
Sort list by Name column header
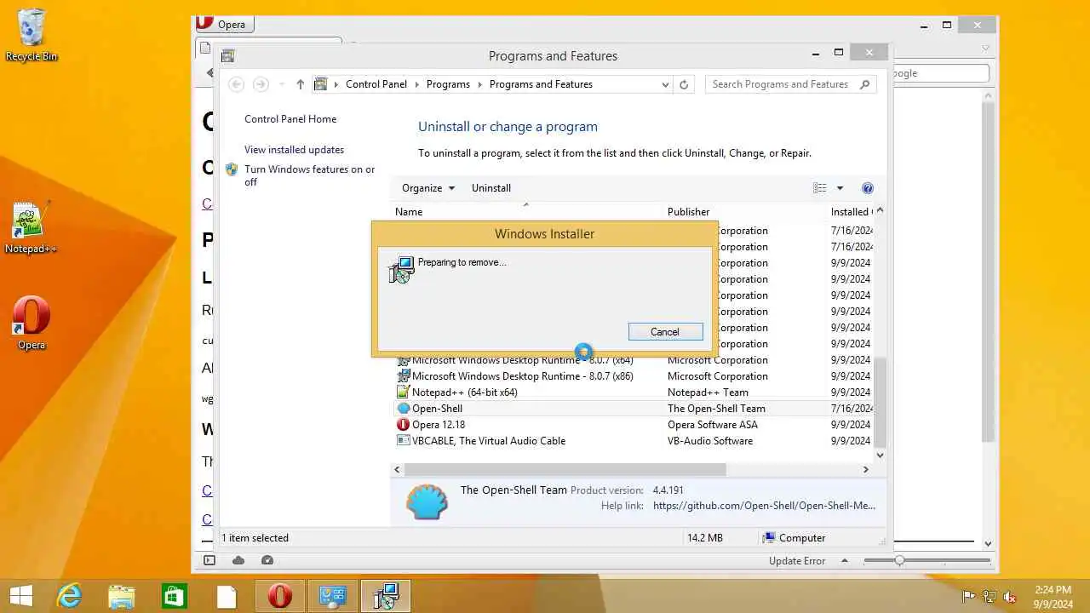(528, 212)
